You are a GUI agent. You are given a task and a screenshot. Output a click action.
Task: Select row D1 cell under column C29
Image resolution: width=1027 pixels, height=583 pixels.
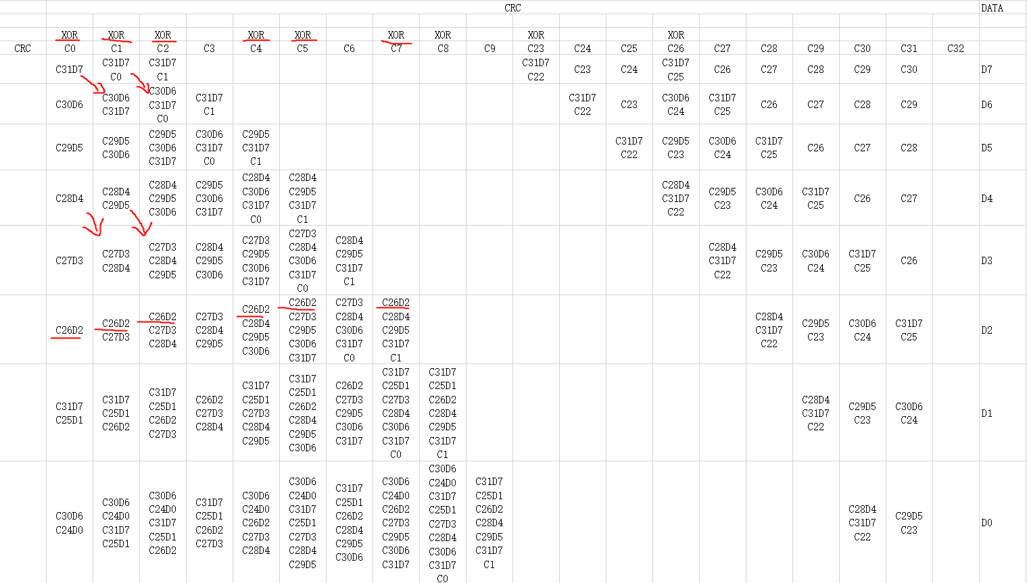[x=816, y=413]
